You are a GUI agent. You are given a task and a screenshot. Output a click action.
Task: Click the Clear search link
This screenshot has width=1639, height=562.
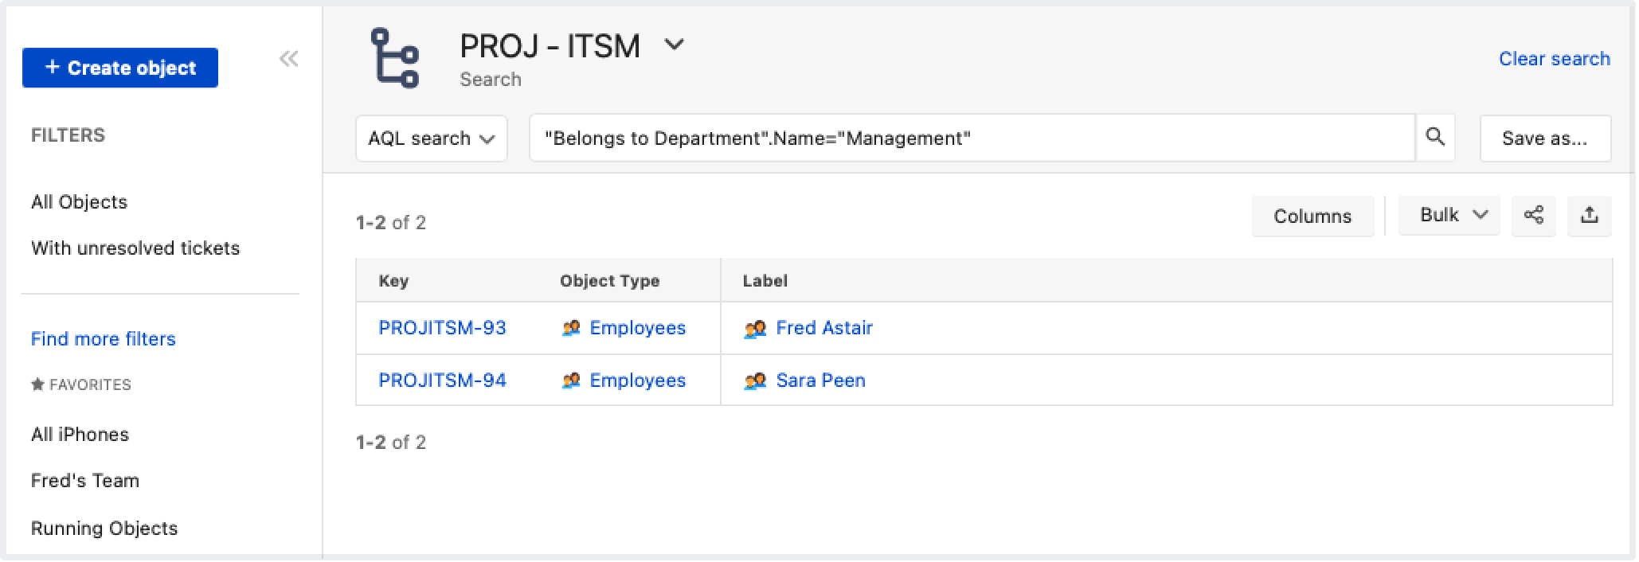point(1554,59)
